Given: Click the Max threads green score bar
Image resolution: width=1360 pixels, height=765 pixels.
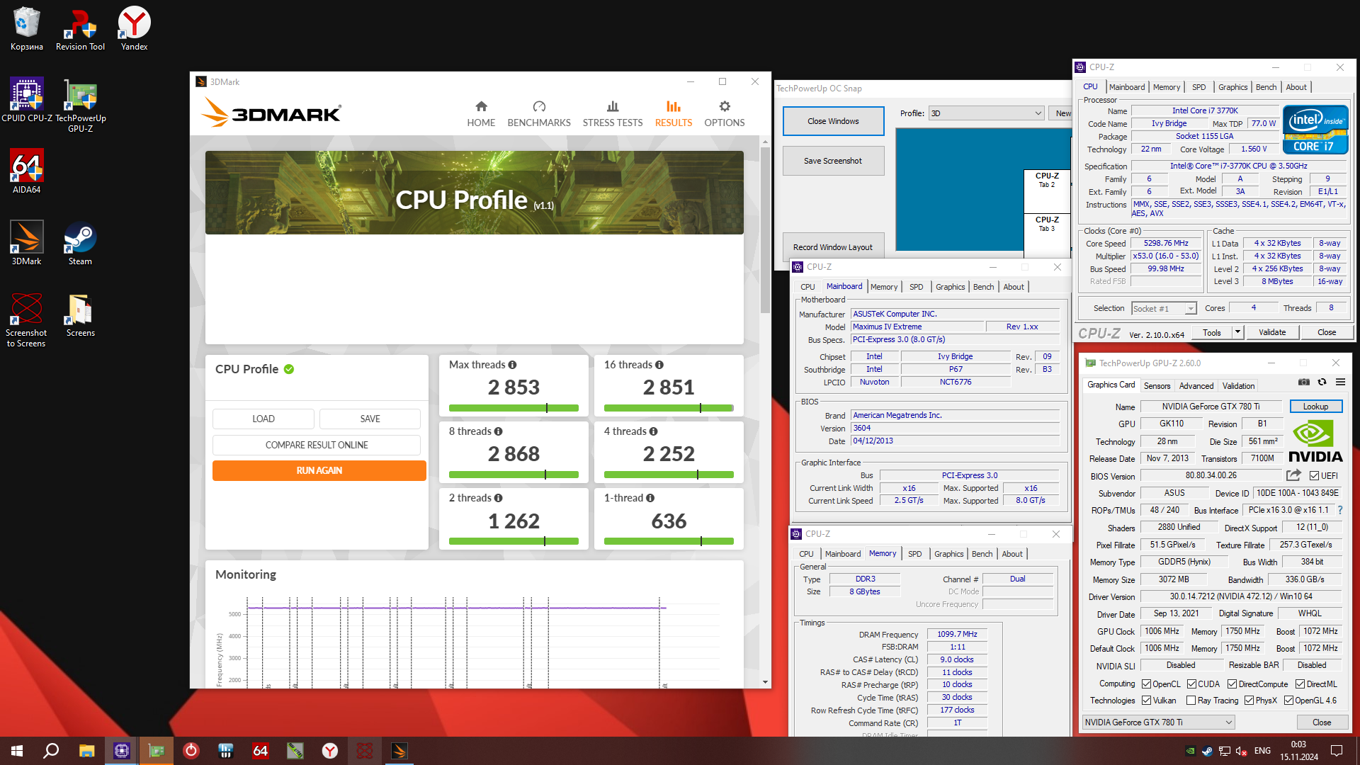Looking at the screenshot, I should coord(514,408).
